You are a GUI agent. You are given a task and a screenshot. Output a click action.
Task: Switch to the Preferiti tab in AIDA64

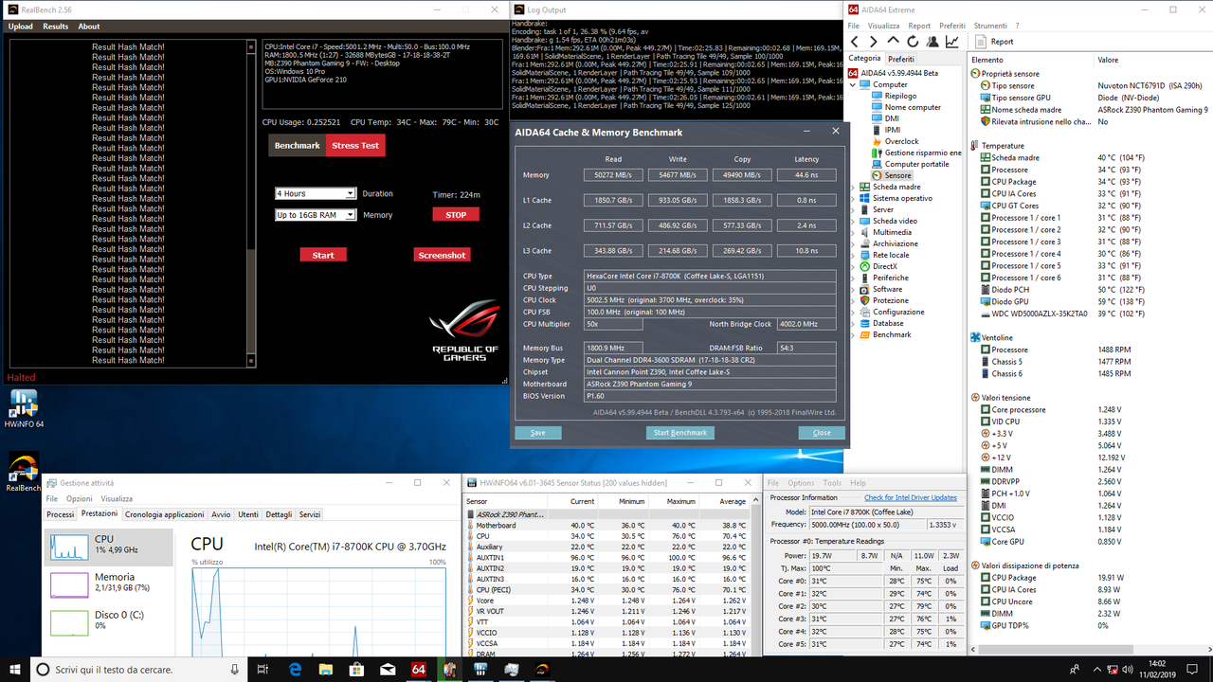point(900,58)
